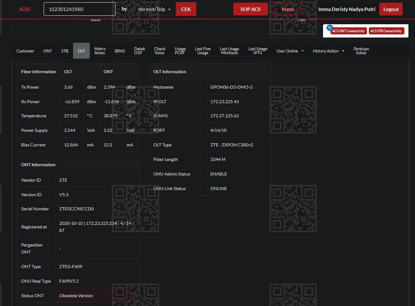The height and width of the screenshot is (306, 415).
Task: Switch to the Usage PCRF tab
Action: tap(180, 51)
